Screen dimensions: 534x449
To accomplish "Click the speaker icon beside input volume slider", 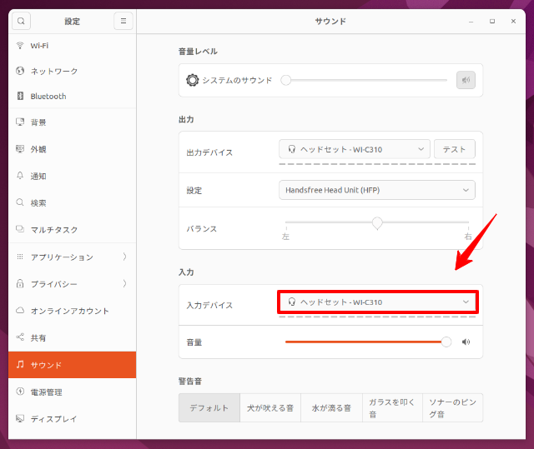I will (x=466, y=342).
